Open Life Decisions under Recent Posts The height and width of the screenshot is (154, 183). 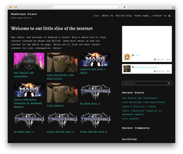144,102
